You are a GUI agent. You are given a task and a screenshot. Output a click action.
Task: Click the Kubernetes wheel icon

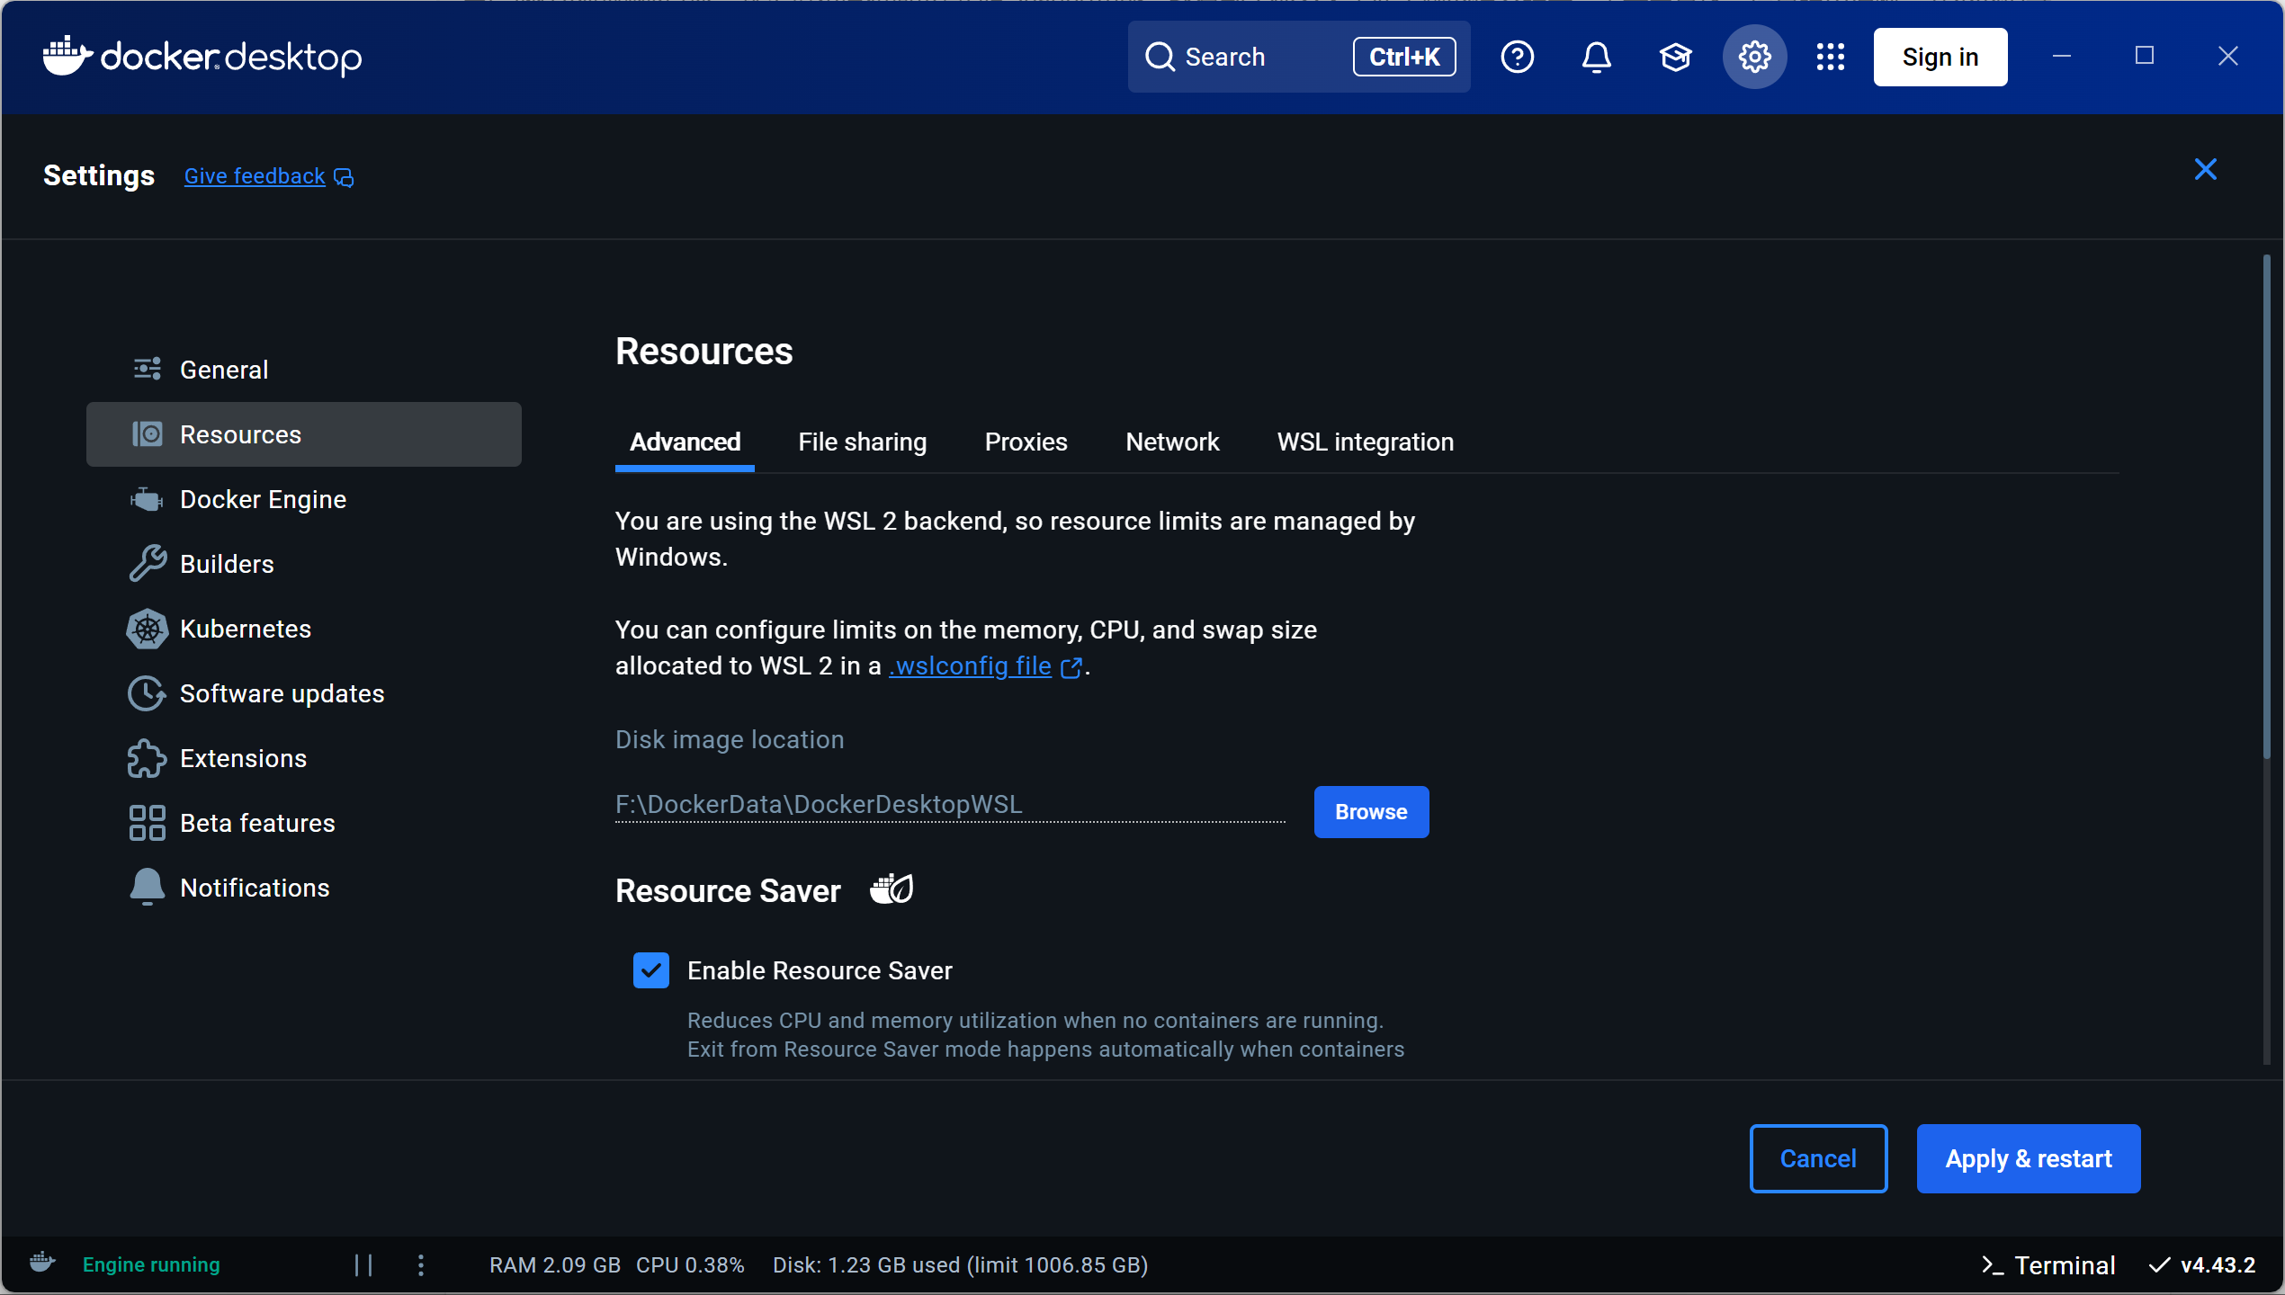tap(148, 629)
